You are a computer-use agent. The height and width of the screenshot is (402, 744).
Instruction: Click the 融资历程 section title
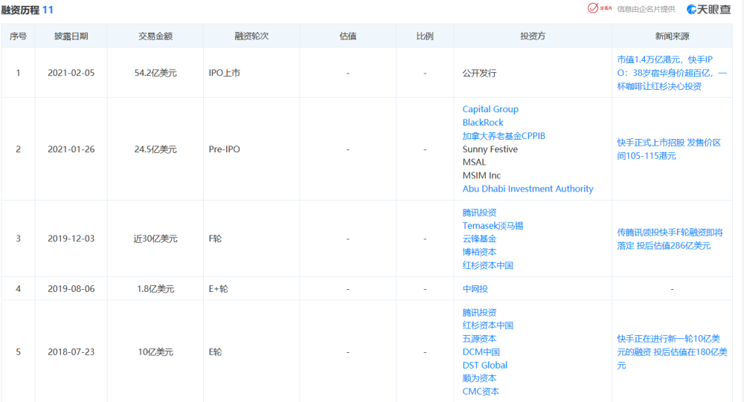coord(20,10)
